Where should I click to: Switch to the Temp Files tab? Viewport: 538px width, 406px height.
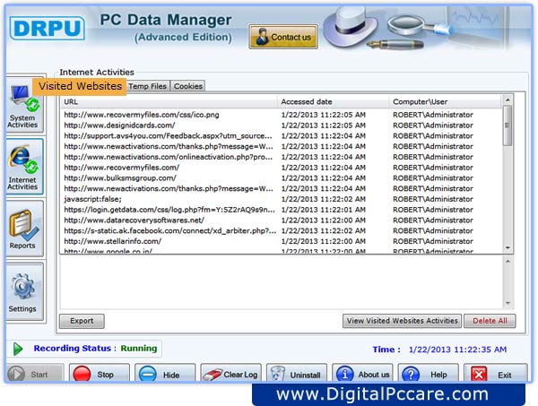coord(148,86)
